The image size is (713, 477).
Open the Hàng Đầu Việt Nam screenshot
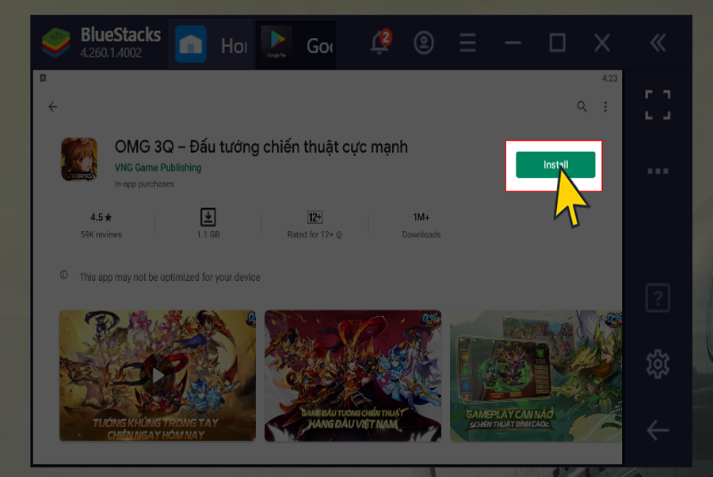pos(353,375)
